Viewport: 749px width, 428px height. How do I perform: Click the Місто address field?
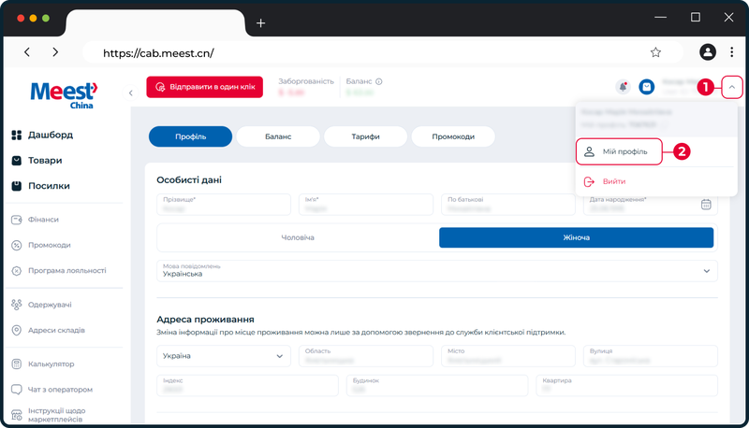click(x=508, y=356)
